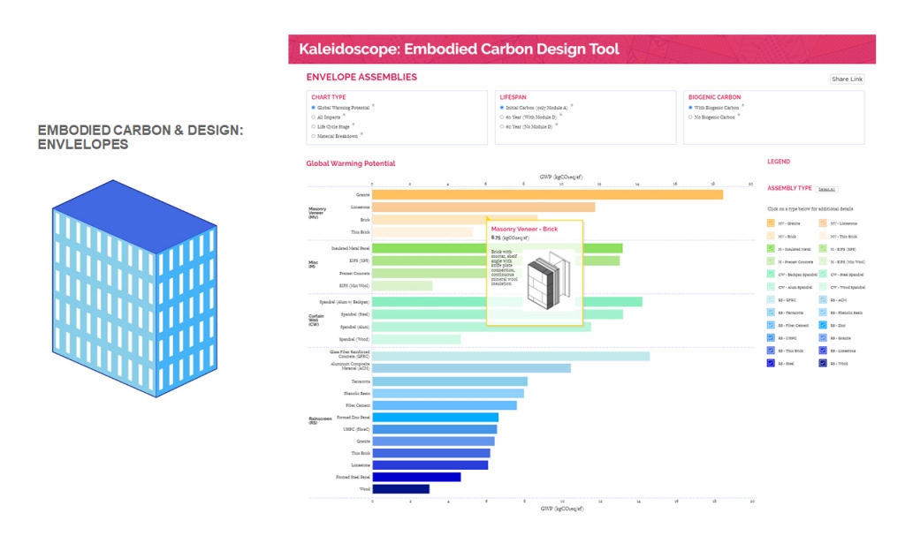
Task: Click info icon beside Global Warming Potential option
Action: (x=374, y=105)
